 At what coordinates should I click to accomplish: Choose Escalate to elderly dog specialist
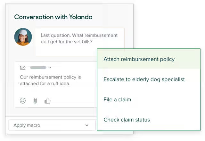[149, 79]
